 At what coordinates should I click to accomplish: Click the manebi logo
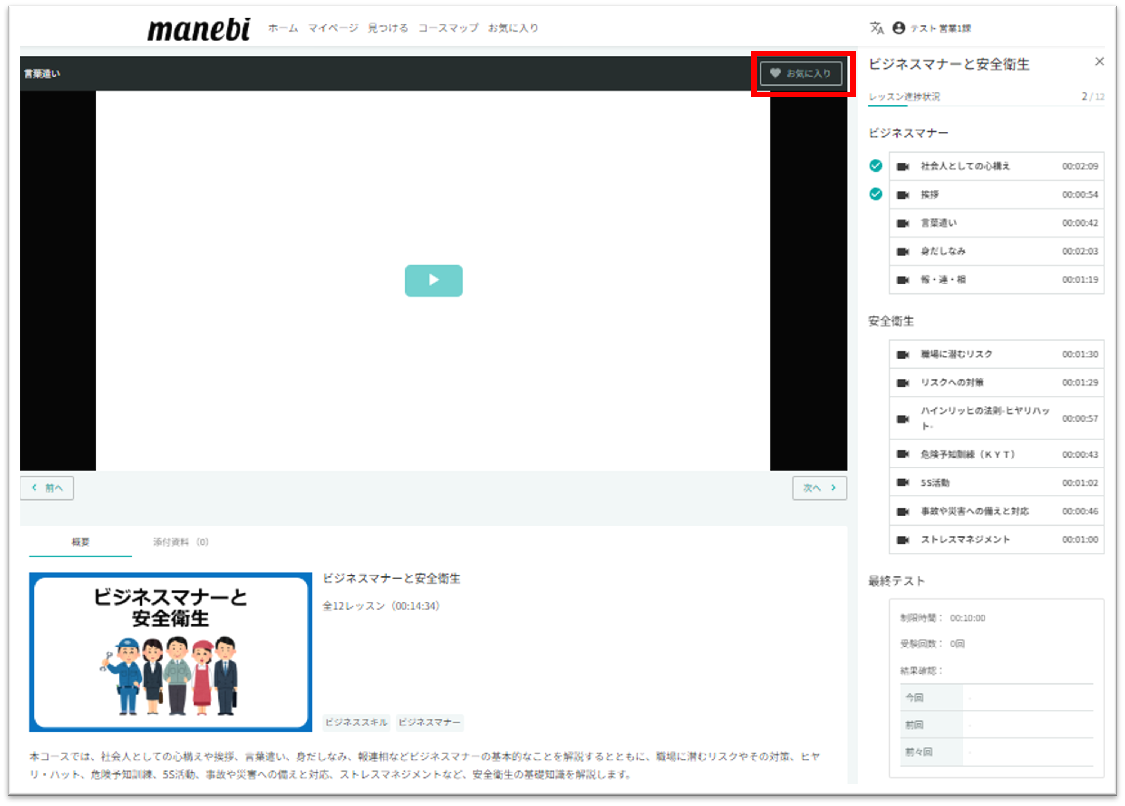(199, 29)
